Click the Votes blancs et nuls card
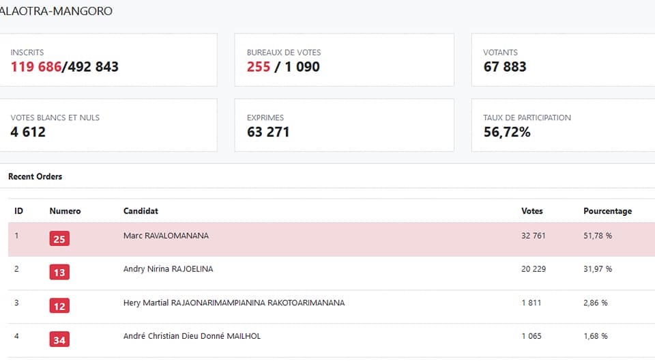The width and height of the screenshot is (655, 362). point(108,125)
